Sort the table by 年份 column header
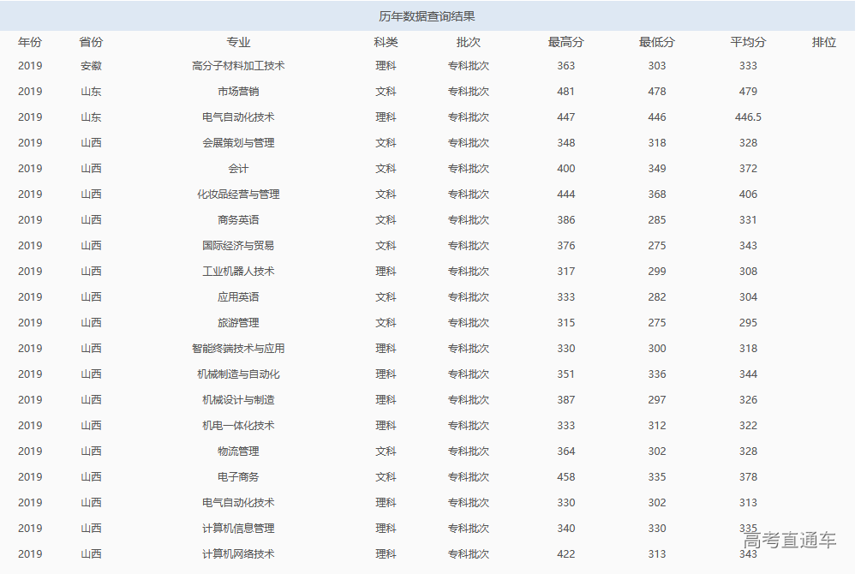Image resolution: width=861 pixels, height=574 pixels. (31, 40)
